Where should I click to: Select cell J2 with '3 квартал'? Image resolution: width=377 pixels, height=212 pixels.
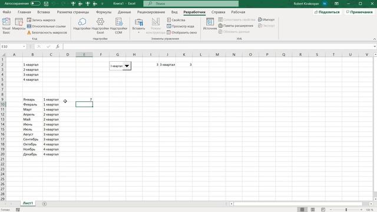[167, 65]
